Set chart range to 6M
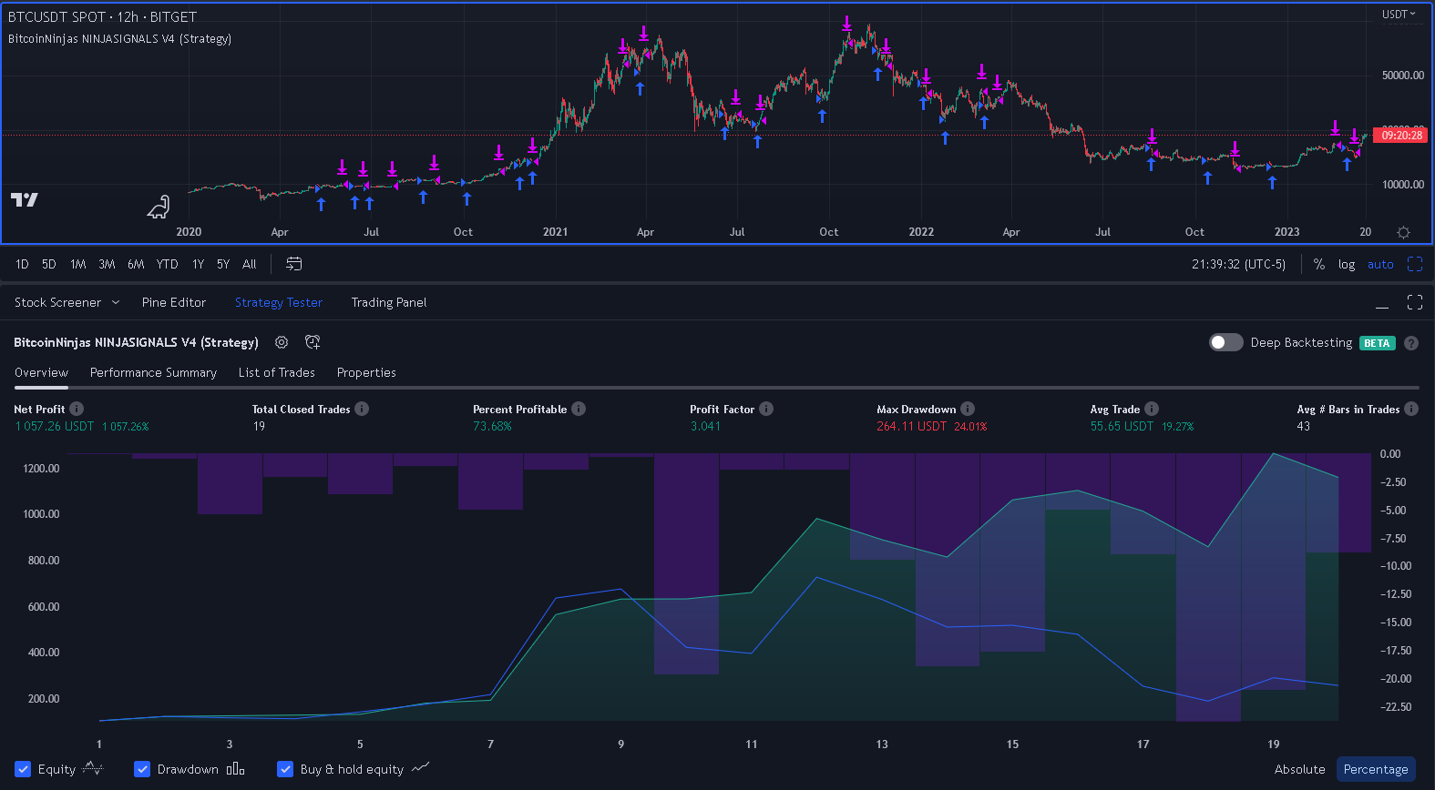Image resolution: width=1435 pixels, height=790 pixels. 136,264
